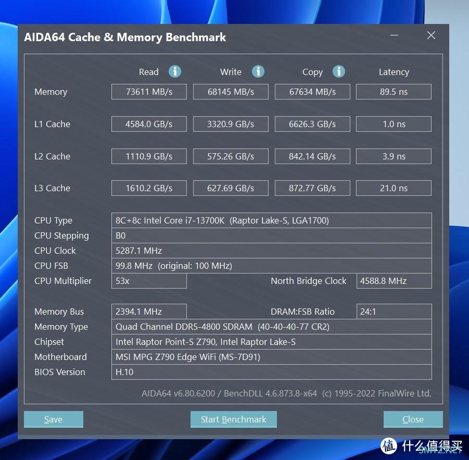The width and height of the screenshot is (469, 460).
Task: Select L3 Cache copy 872.77 GB/s
Action: click(312, 188)
